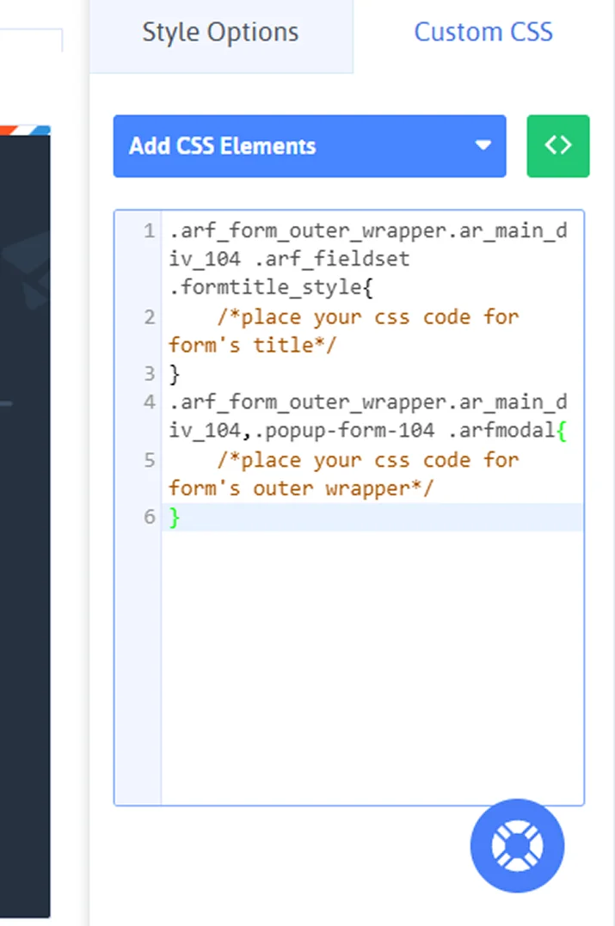This screenshot has height=926, width=615.
Task: Click the '.popup-form-104 .arfmodal{' selector text
Action: pyautogui.click(x=410, y=431)
